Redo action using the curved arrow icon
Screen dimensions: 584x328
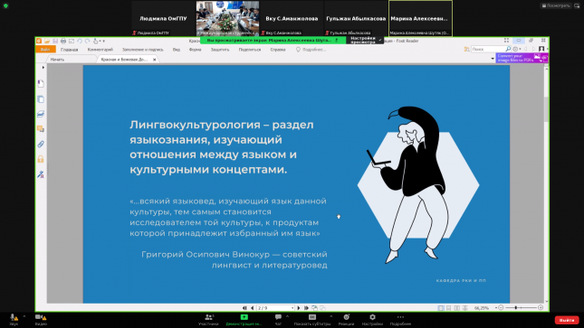87,41
